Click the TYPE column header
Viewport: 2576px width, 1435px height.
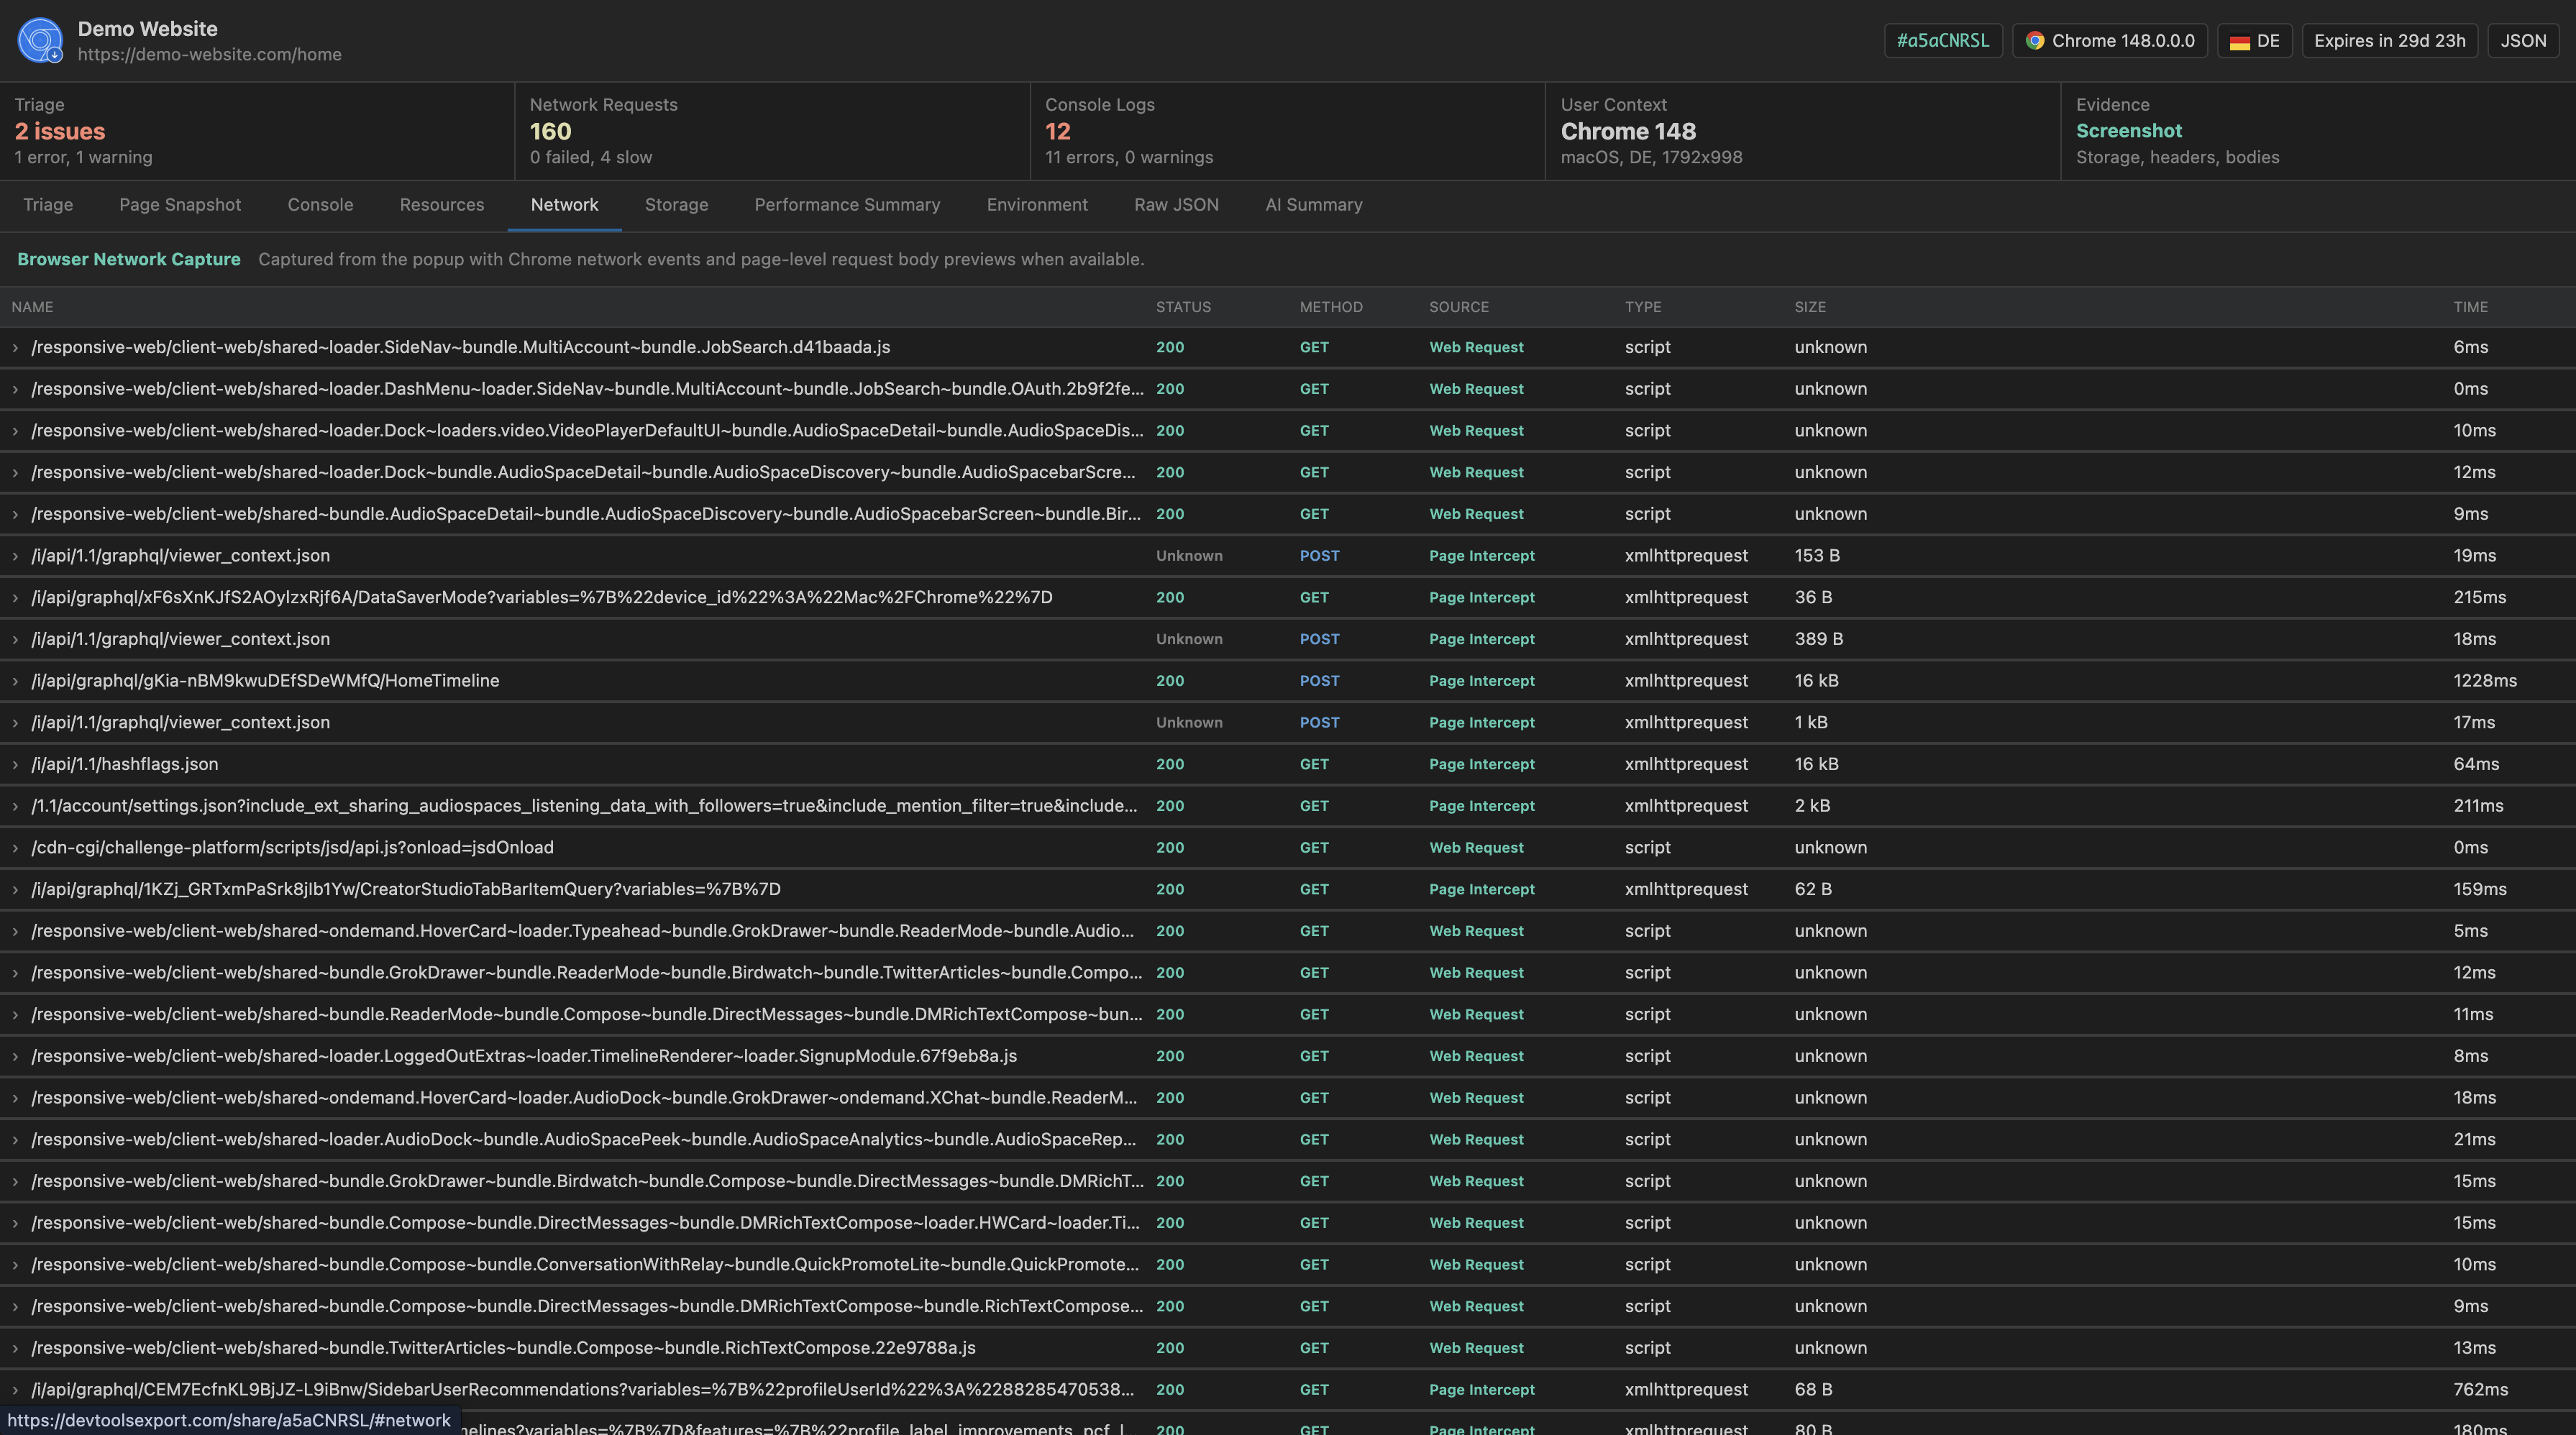(1643, 307)
